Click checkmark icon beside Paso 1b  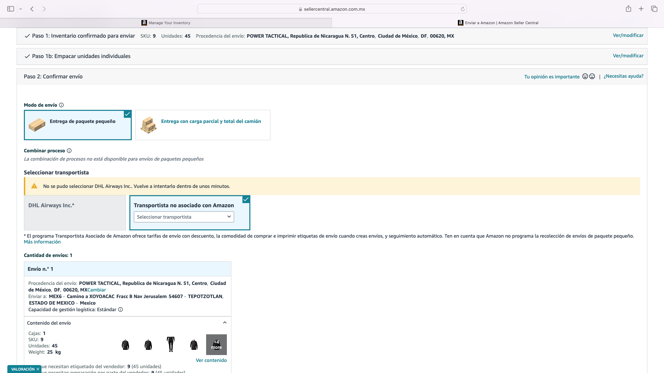pyautogui.click(x=27, y=56)
